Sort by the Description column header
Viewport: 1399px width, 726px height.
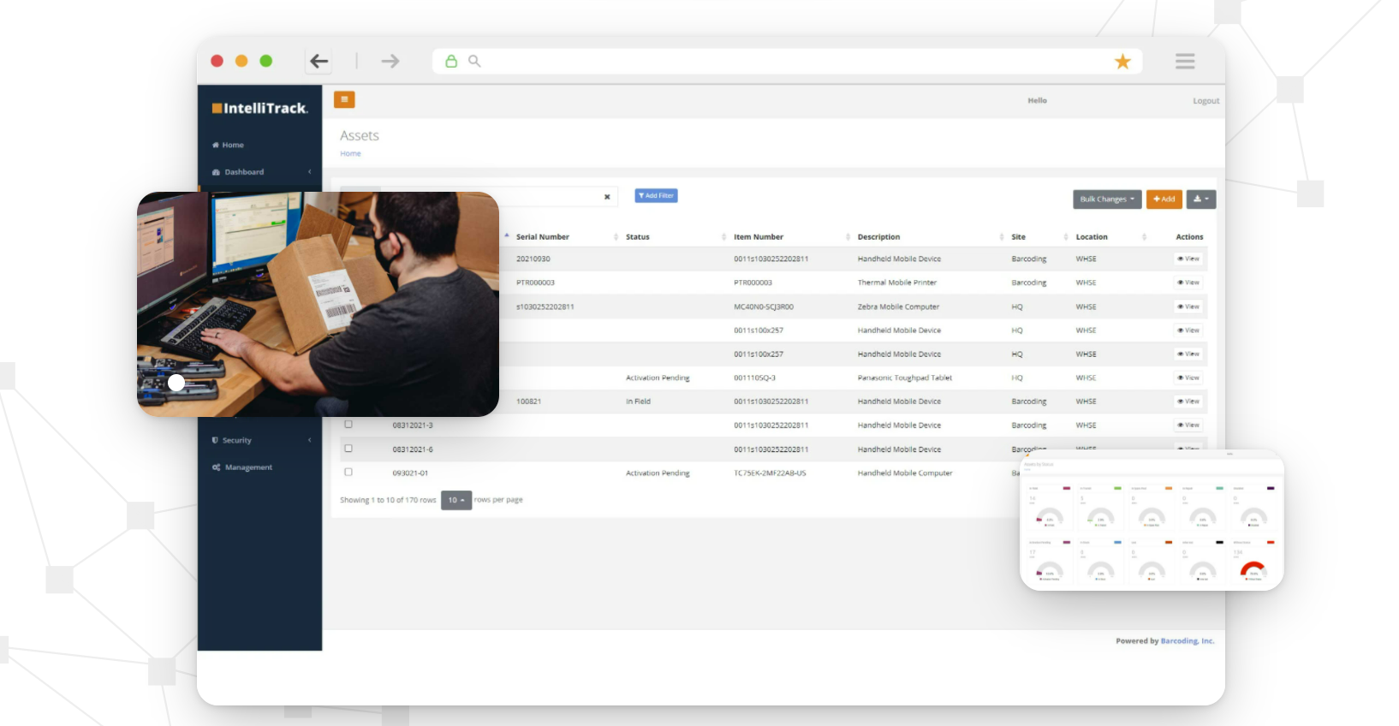(x=879, y=237)
